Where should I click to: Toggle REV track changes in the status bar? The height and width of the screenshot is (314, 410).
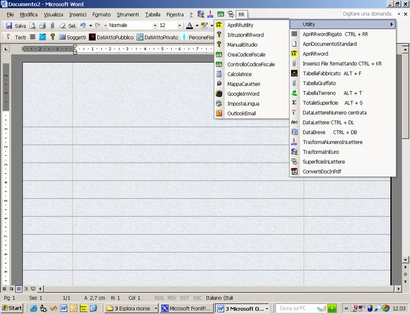tap(171, 298)
